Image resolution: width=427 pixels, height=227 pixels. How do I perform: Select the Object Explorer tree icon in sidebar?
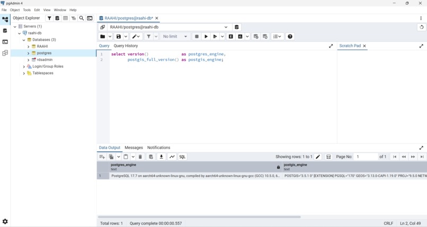5,19
